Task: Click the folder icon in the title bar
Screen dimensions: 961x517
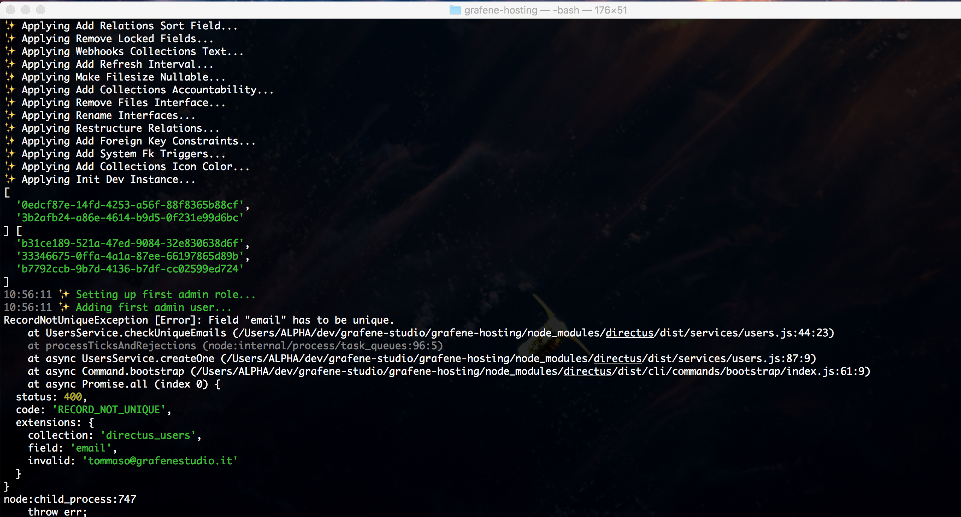Action: [x=455, y=10]
